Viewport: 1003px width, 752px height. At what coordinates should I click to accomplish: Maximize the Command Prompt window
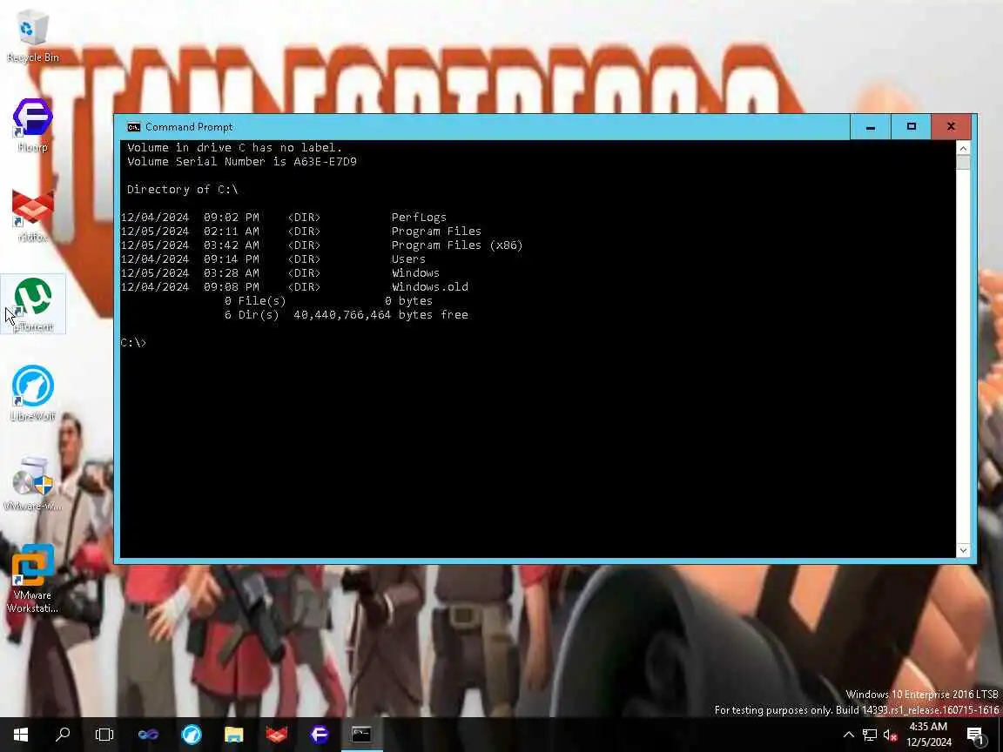(x=911, y=126)
